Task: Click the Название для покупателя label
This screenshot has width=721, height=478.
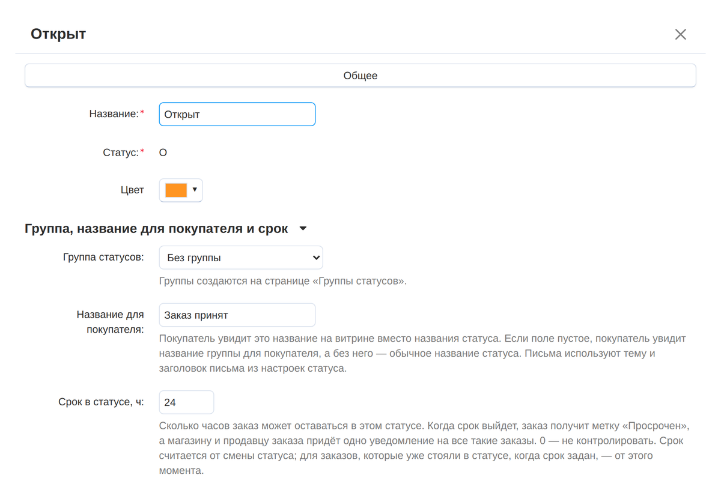Action: point(111,322)
